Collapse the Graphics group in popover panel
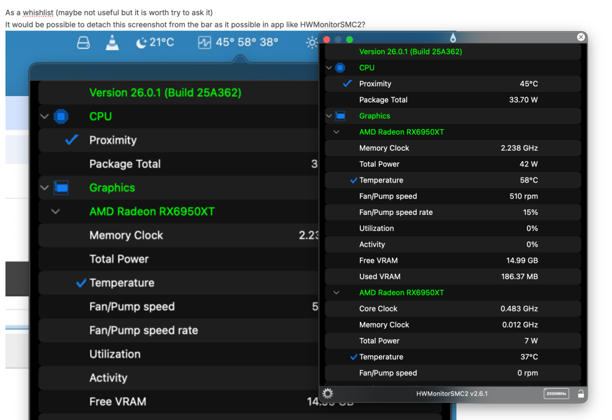The image size is (612, 420). pyautogui.click(x=45, y=188)
